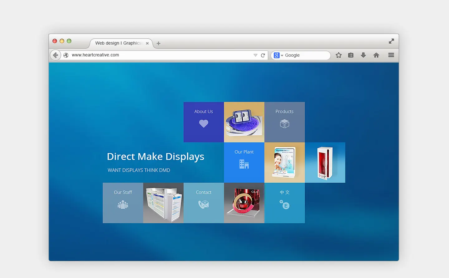
Task: Close the Web design tab
Action: pyautogui.click(x=147, y=43)
